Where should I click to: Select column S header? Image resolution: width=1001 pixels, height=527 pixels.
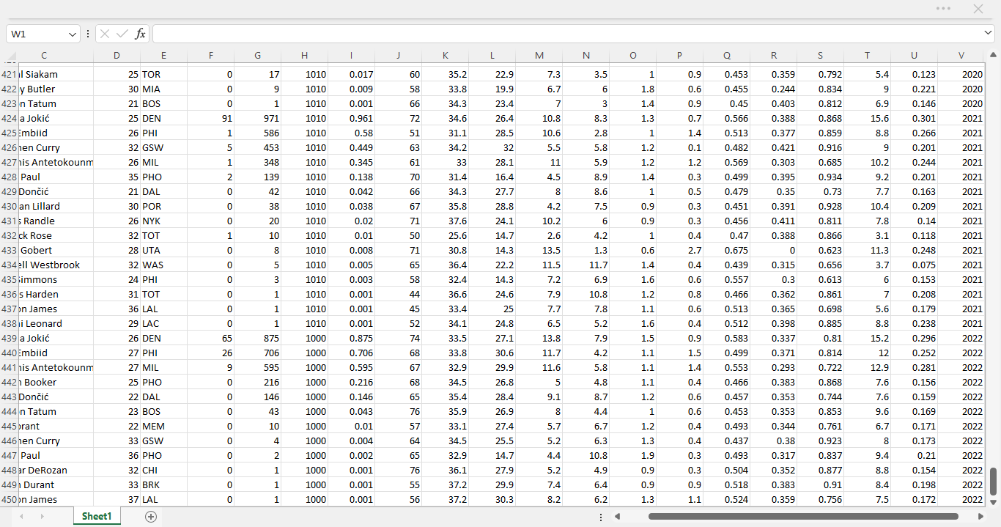(820, 56)
